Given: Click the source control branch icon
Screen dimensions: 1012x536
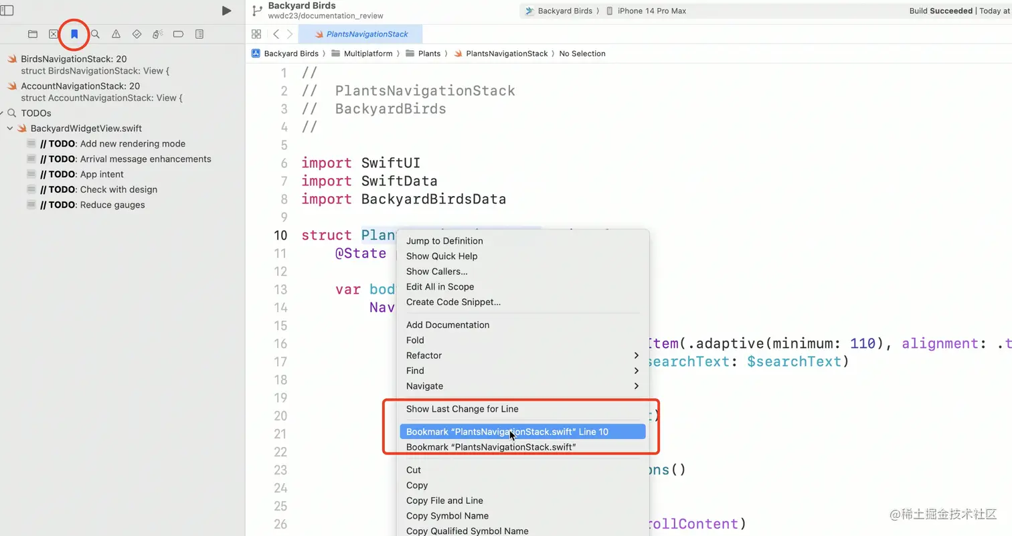Looking at the screenshot, I should pos(257,11).
